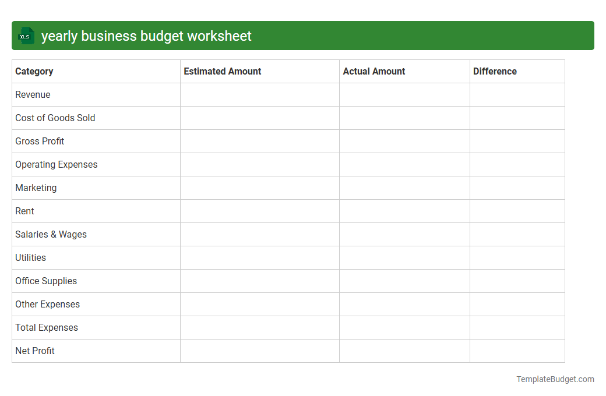
Task: Click the Marketing row label
Action: 36,188
